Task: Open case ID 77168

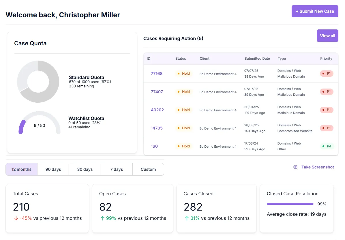Action: 156,74
